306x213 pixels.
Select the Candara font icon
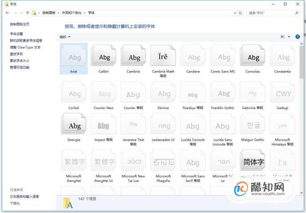point(193,55)
